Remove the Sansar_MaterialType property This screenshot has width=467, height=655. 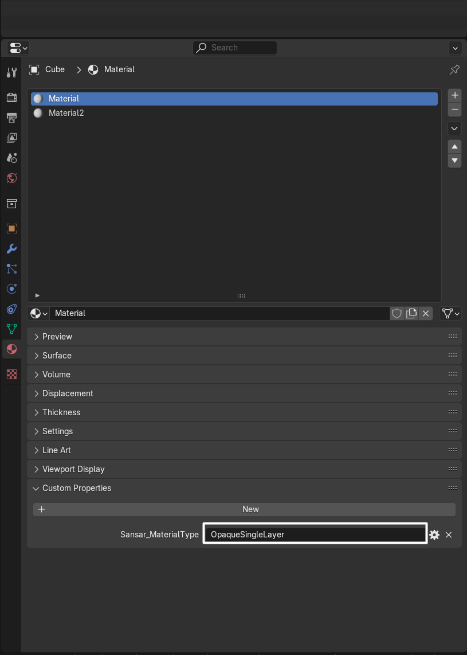point(449,535)
